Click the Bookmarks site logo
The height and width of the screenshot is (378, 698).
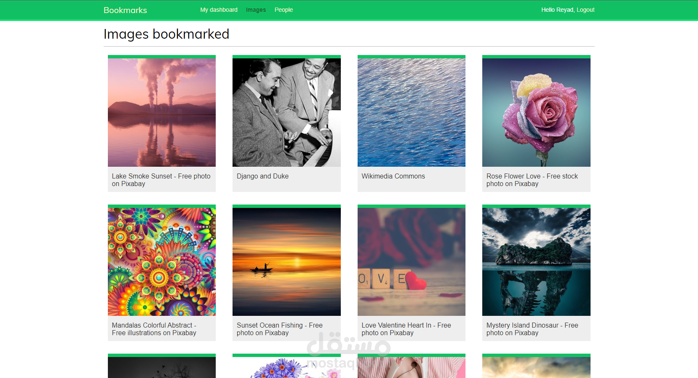[125, 10]
